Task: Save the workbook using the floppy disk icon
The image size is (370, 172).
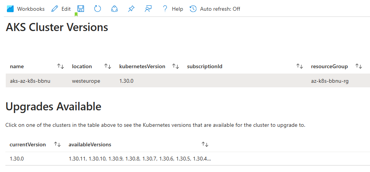Action: (x=81, y=9)
